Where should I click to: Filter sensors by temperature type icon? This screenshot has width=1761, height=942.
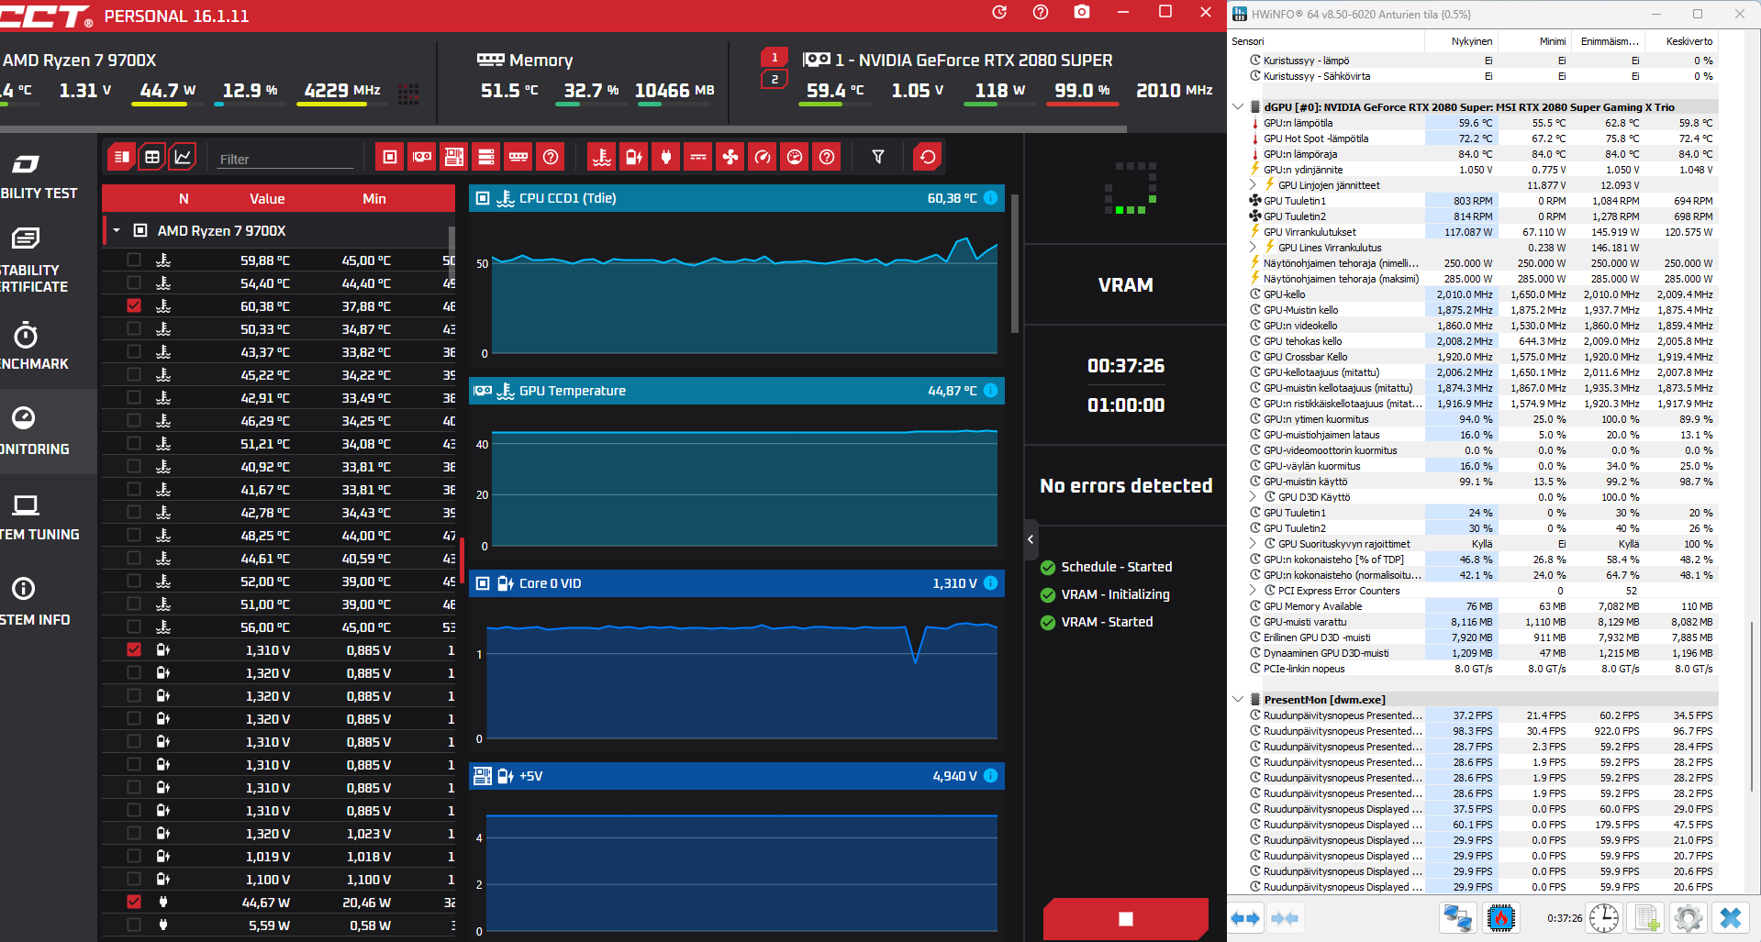pyautogui.click(x=602, y=157)
